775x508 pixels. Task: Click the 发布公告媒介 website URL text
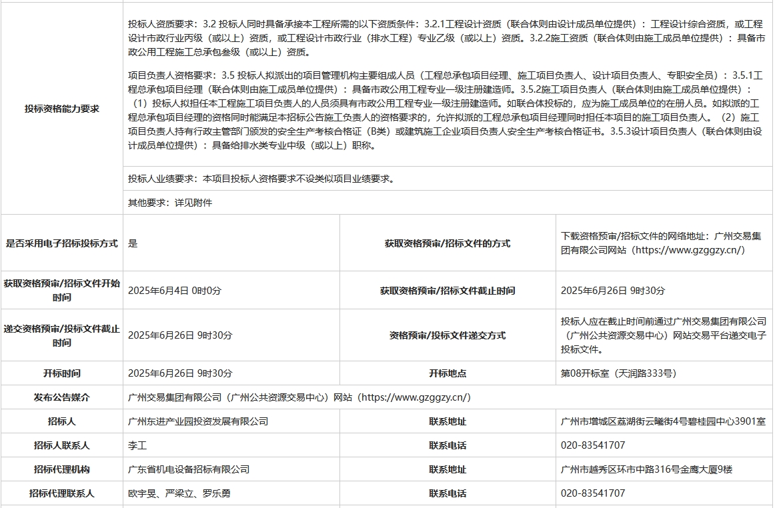pyautogui.click(x=299, y=397)
